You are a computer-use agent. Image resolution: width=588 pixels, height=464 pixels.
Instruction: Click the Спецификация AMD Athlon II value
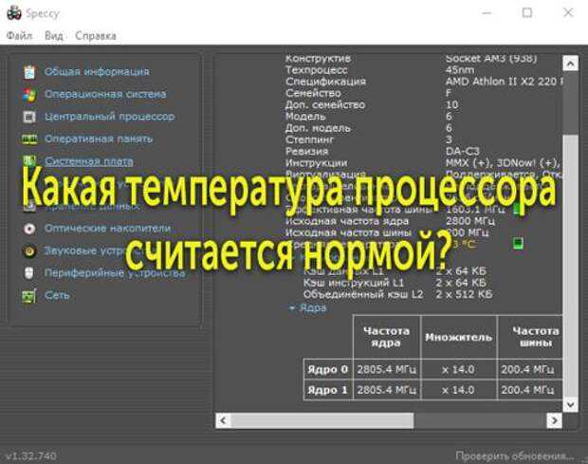coord(505,82)
